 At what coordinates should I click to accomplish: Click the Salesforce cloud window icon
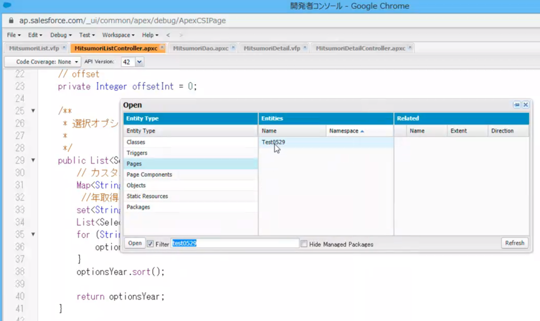(7, 5)
